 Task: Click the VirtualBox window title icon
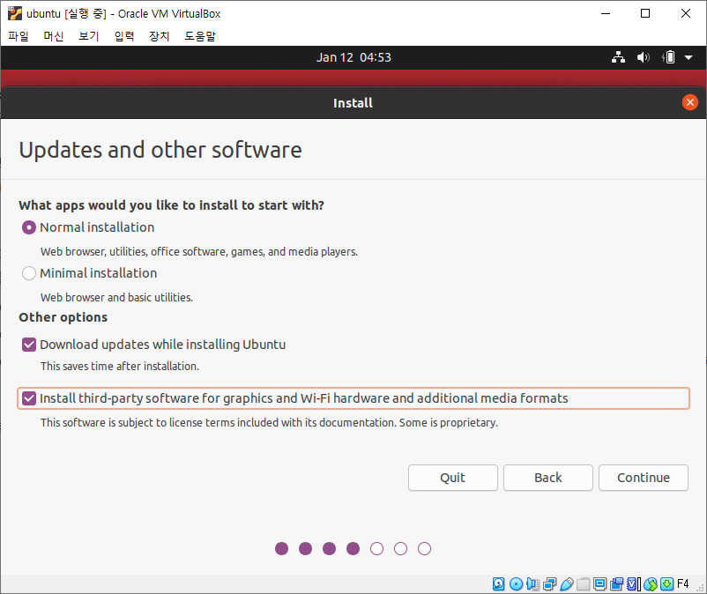click(x=15, y=13)
